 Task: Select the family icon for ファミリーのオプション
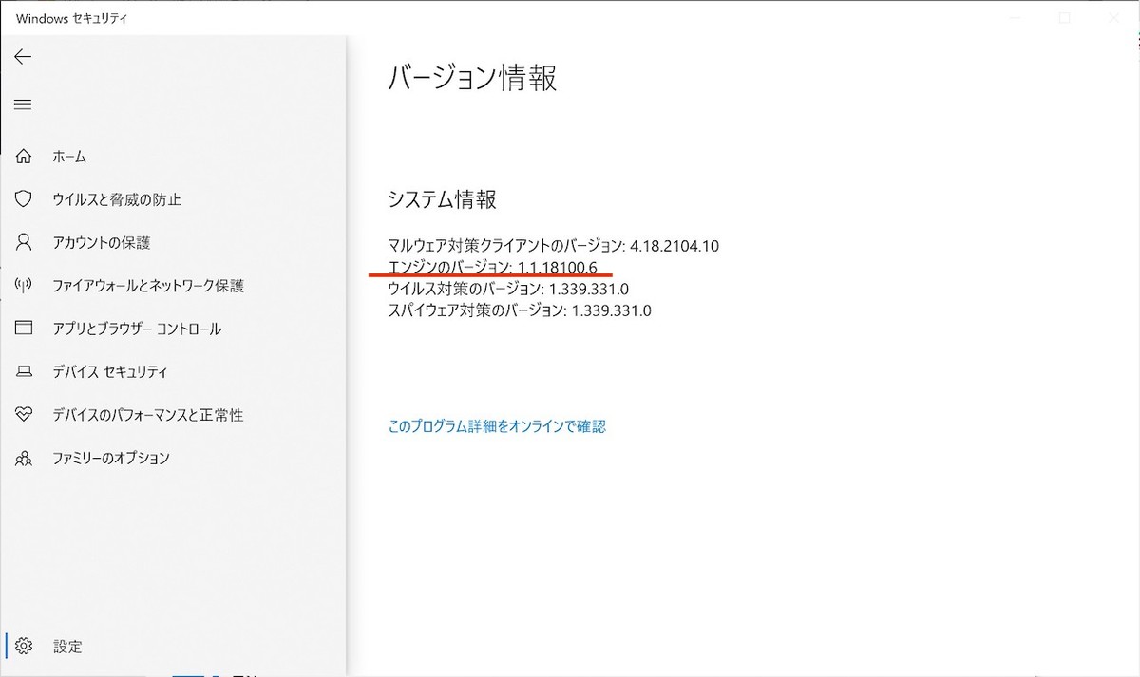(24, 459)
